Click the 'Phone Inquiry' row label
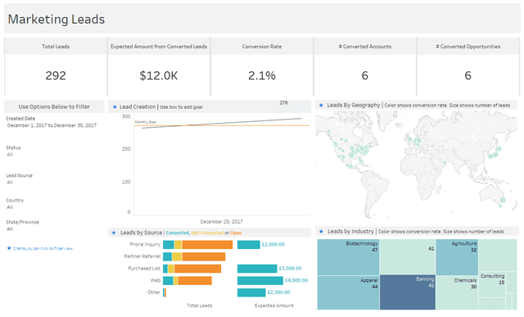The height and width of the screenshot is (317, 524). tap(145, 244)
